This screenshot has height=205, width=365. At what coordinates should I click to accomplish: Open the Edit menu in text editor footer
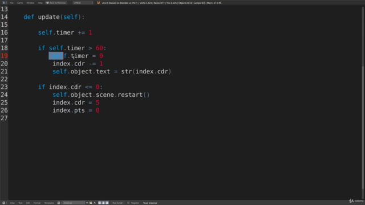click(28, 203)
